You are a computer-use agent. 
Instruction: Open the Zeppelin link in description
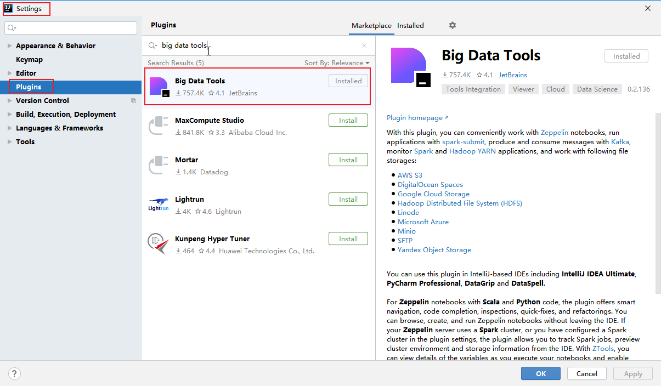[555, 133]
